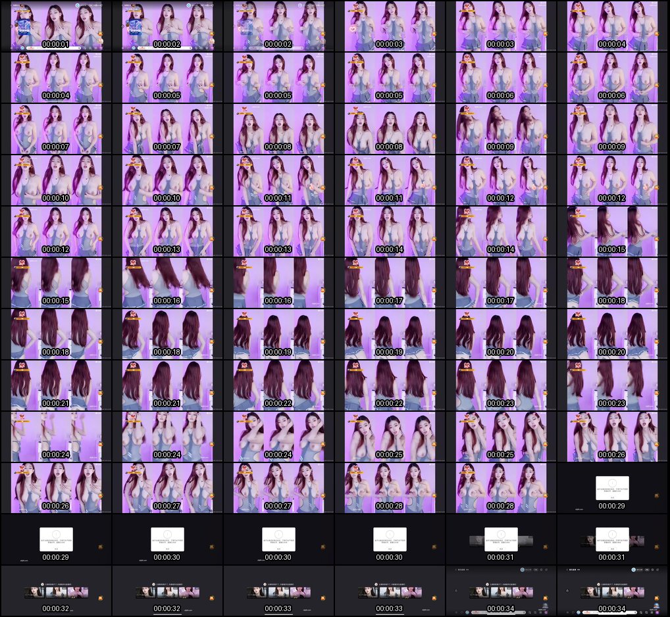Open the first thumbnail stamped 00:00:19
The height and width of the screenshot is (617, 670).
tap(278, 334)
